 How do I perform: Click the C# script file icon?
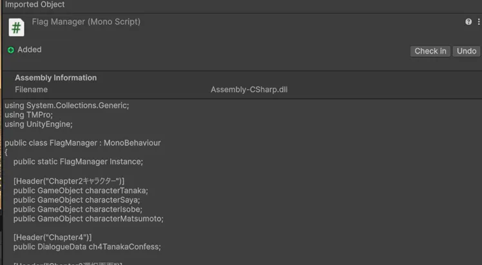16,28
